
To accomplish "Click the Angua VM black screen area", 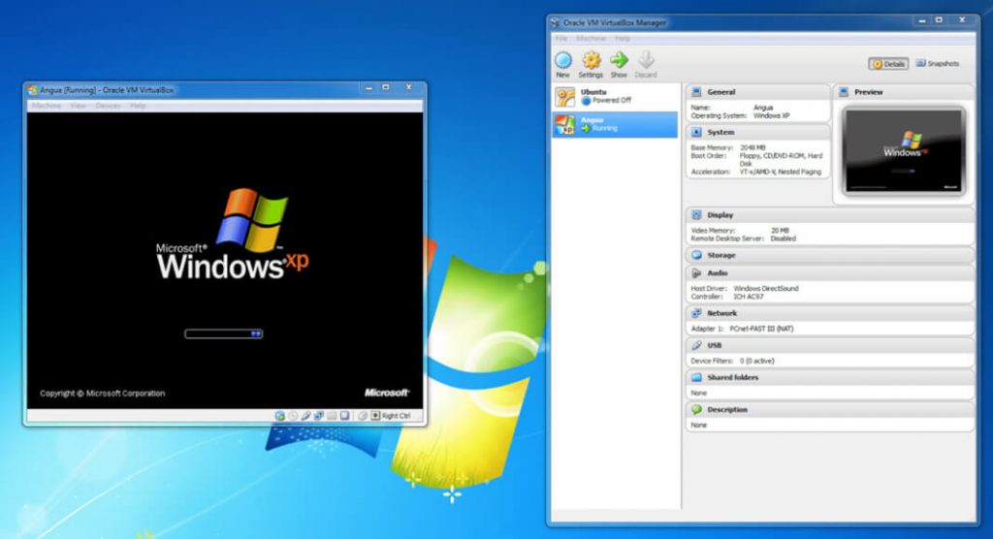I will 225,261.
